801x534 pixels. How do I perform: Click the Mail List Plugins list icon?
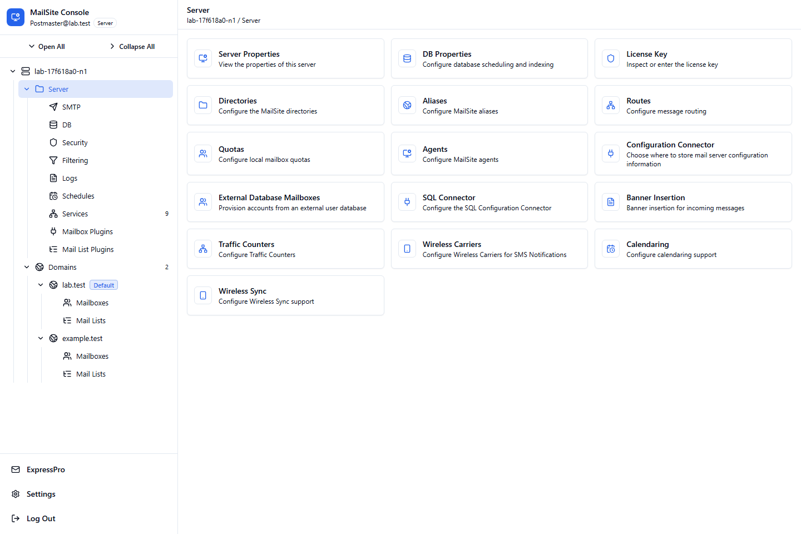53,249
